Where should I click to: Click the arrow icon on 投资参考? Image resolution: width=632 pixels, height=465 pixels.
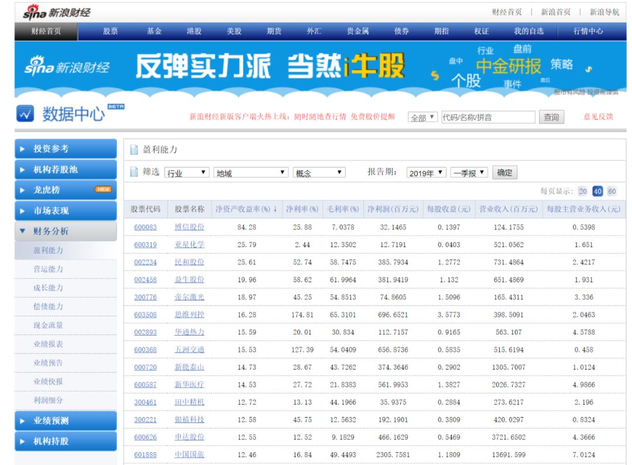(23, 149)
